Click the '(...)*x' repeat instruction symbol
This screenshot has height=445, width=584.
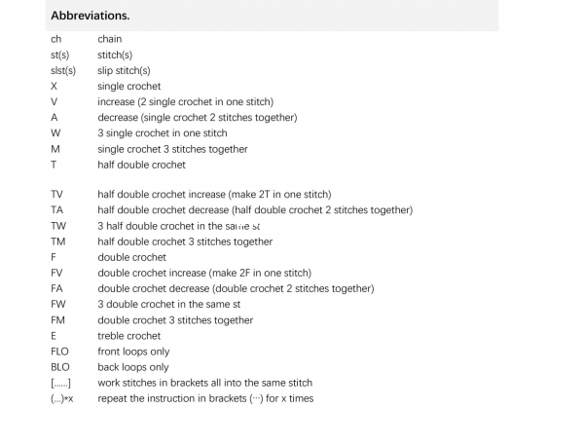pos(62,399)
